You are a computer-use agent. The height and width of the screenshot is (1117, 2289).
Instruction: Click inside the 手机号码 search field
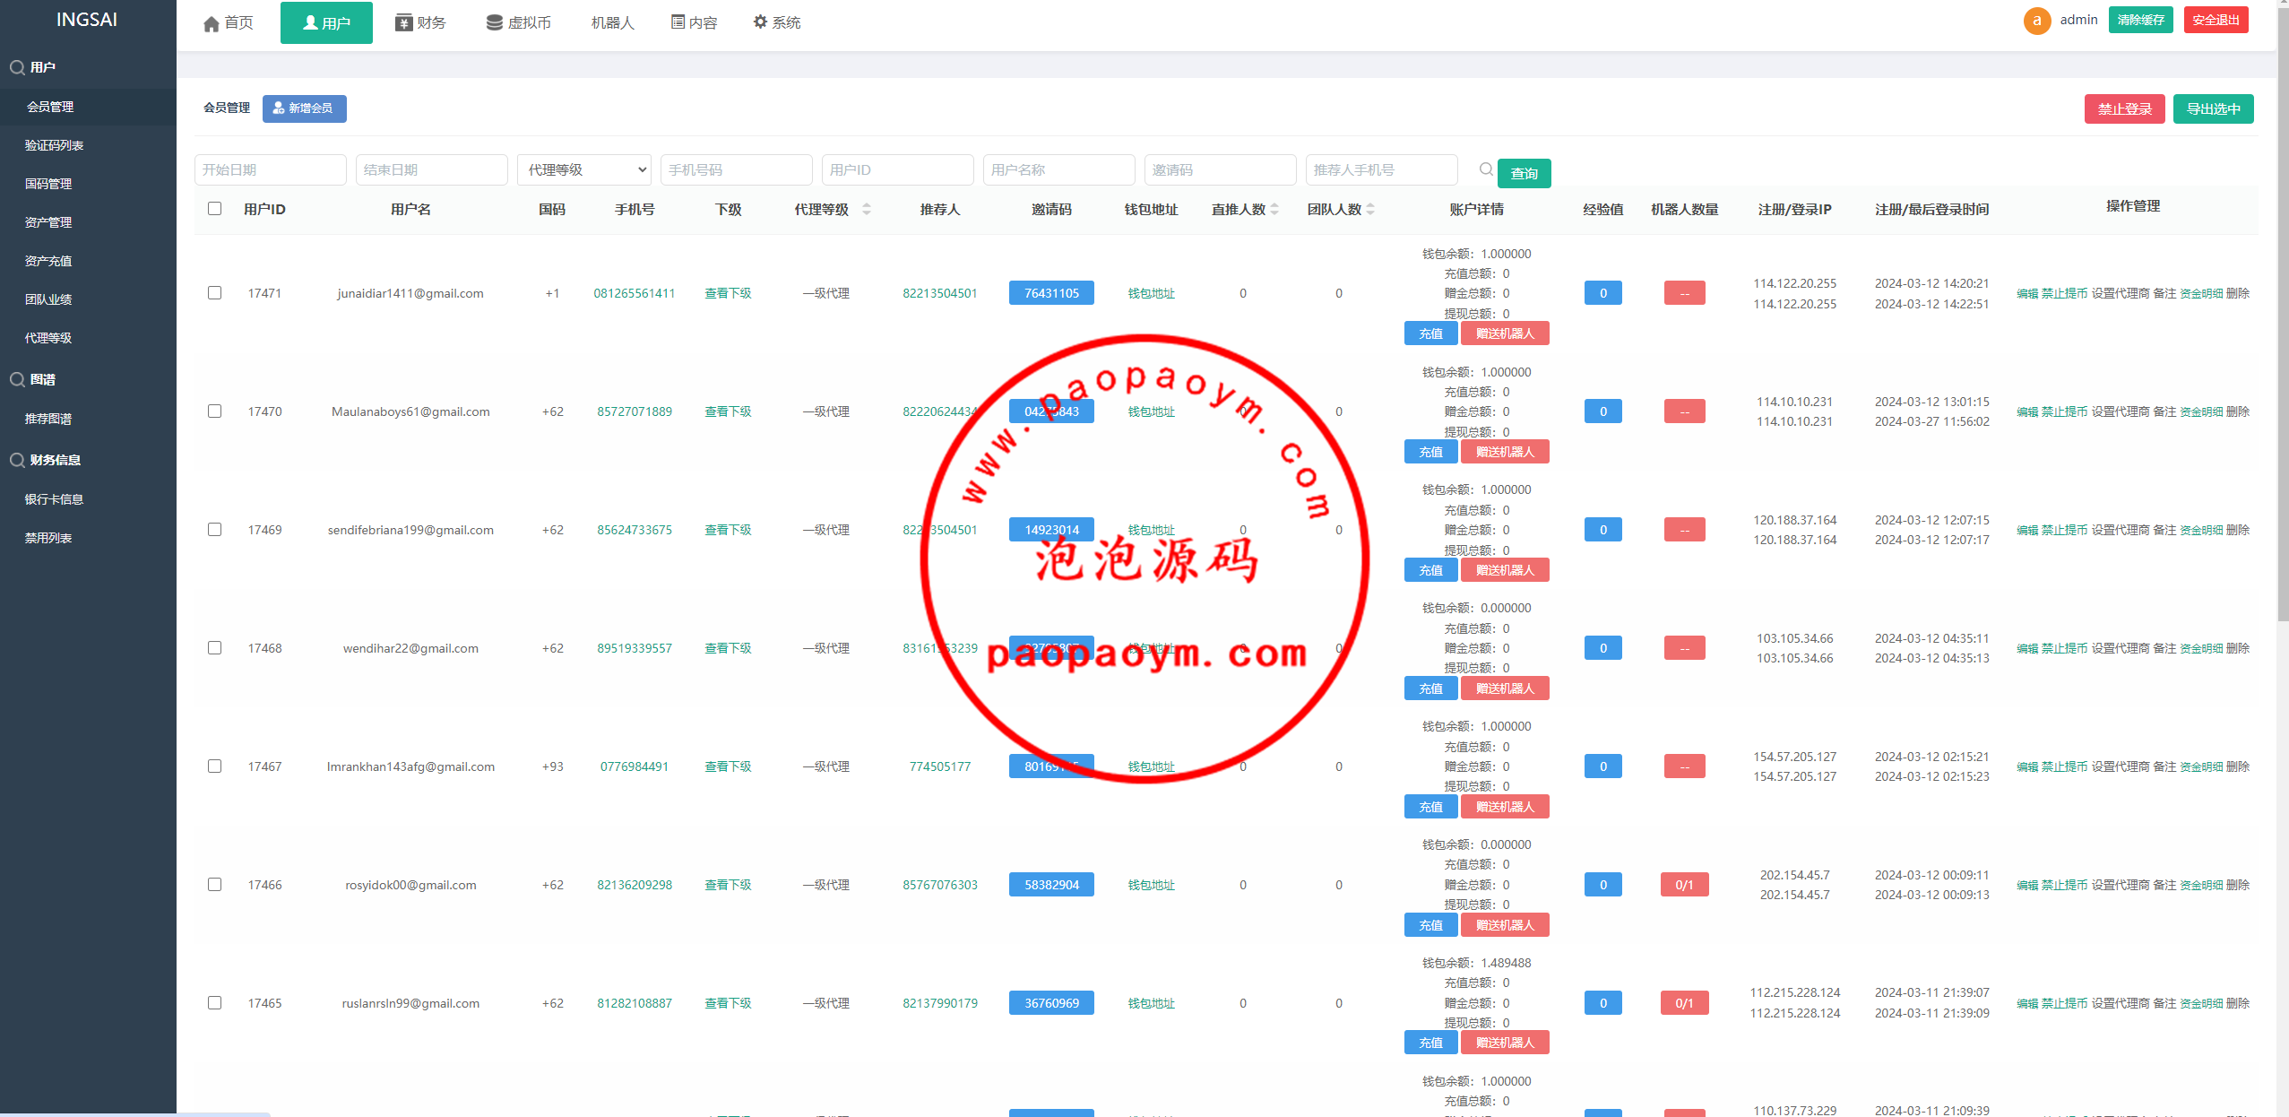737,169
